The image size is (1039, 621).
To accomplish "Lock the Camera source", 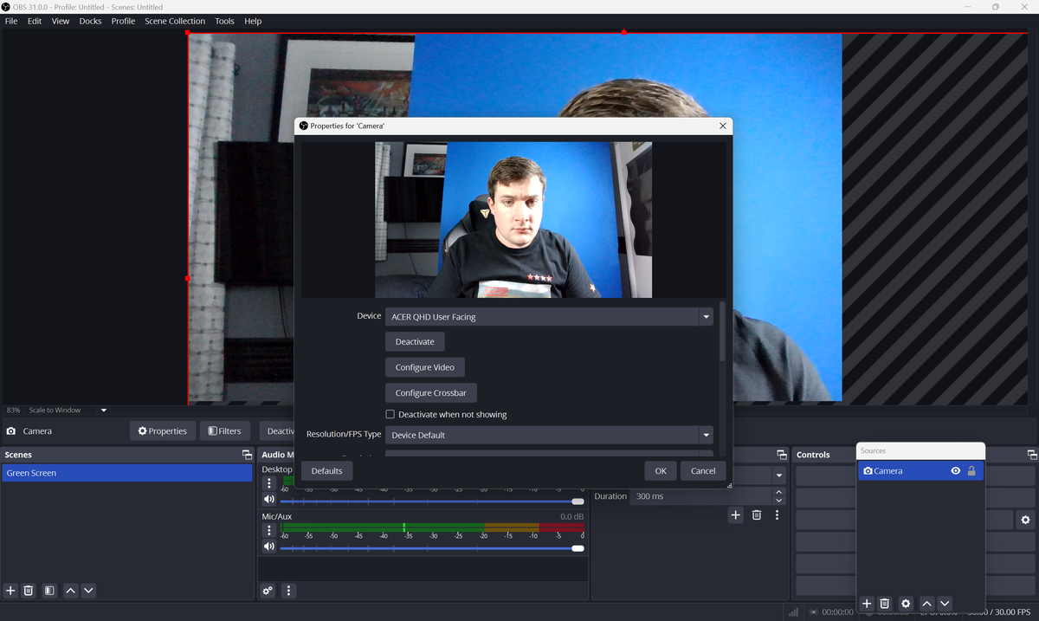I will pyautogui.click(x=971, y=470).
